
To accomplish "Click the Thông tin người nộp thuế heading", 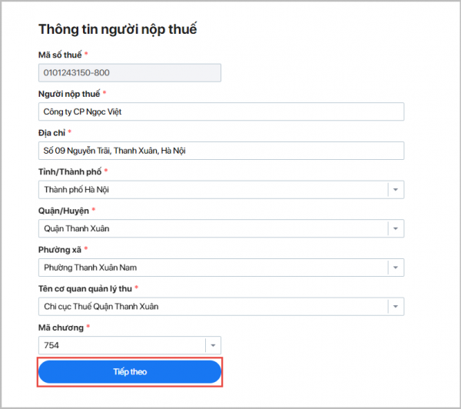I will pyautogui.click(x=118, y=30).
